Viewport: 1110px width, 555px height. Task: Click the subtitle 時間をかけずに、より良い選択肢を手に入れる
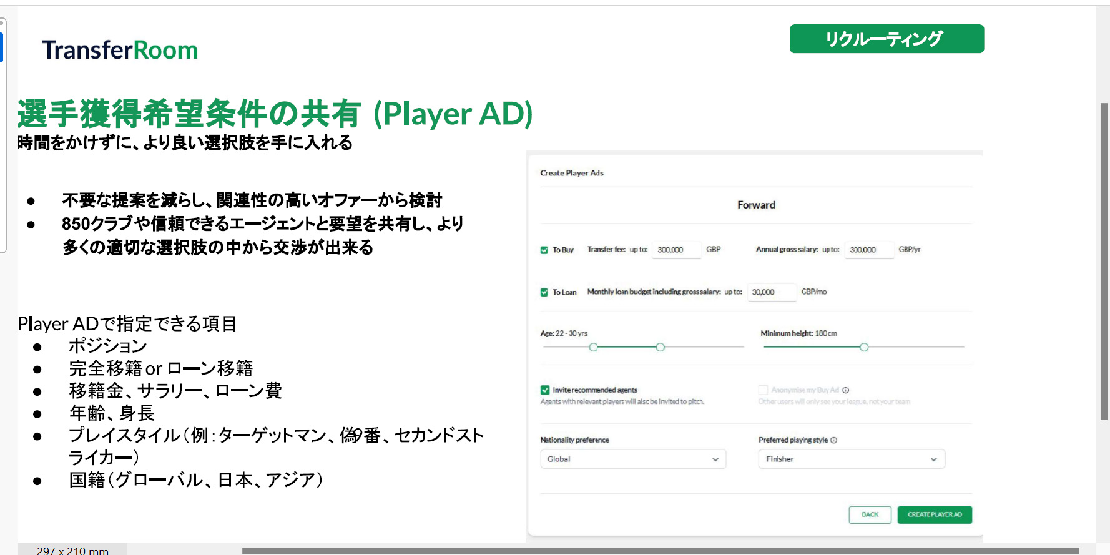pyautogui.click(x=185, y=143)
